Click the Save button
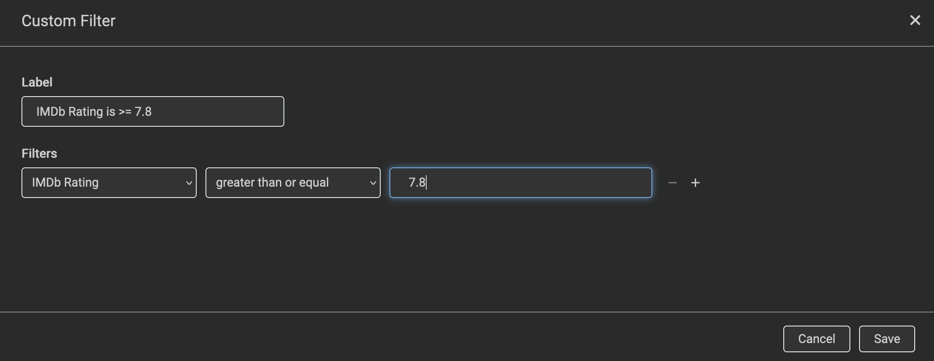The height and width of the screenshot is (361, 934). 886,338
